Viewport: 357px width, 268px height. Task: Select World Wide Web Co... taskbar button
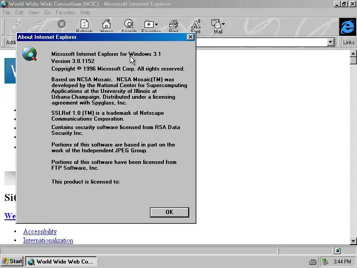point(61,261)
